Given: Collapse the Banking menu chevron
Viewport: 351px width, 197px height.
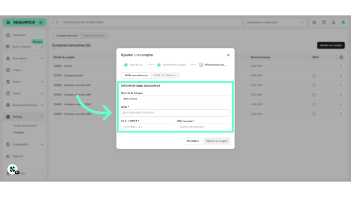Looking at the screenshot, I should 42,117.
